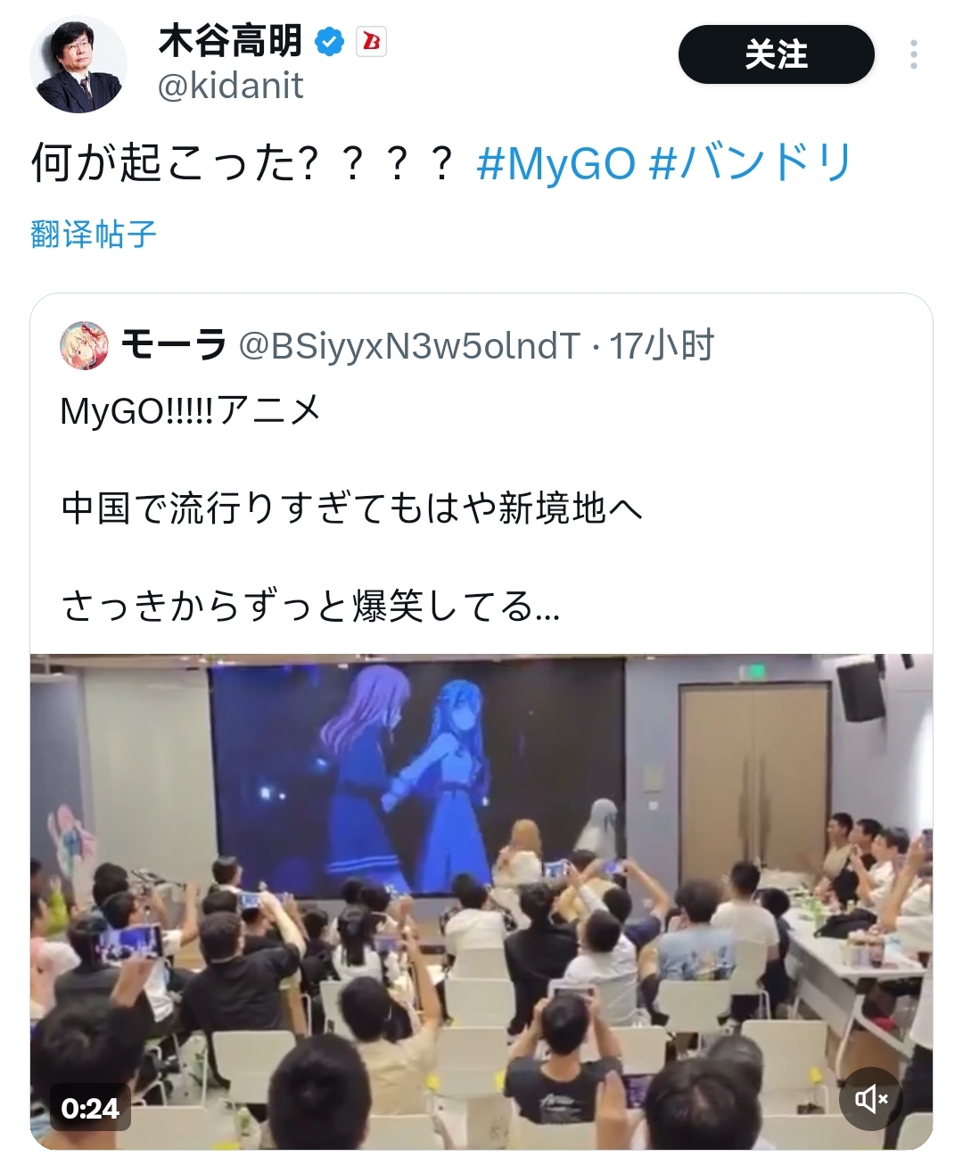Play the embedded video of the anime screening
The image size is (963, 1173).
click(x=481, y=901)
